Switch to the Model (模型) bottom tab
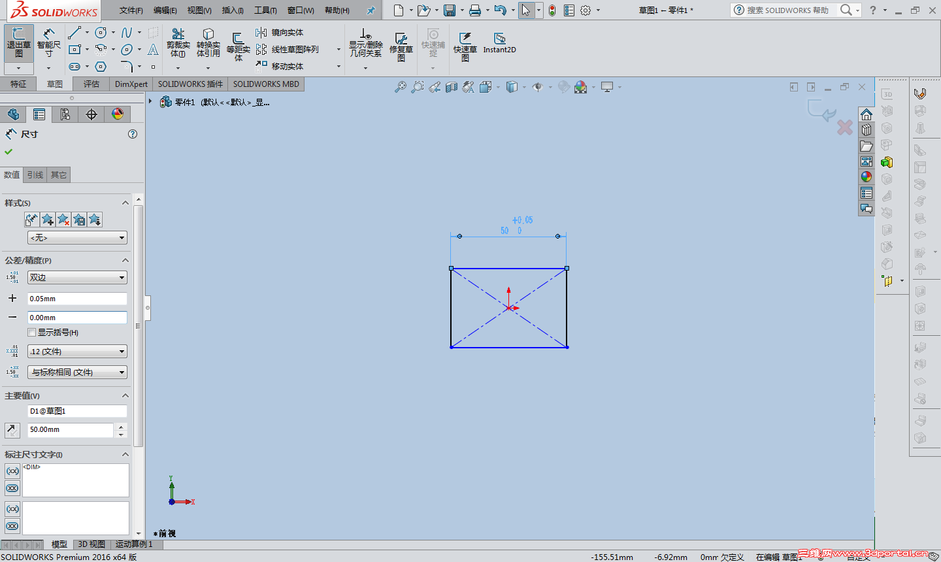The width and height of the screenshot is (941, 562). [59, 544]
